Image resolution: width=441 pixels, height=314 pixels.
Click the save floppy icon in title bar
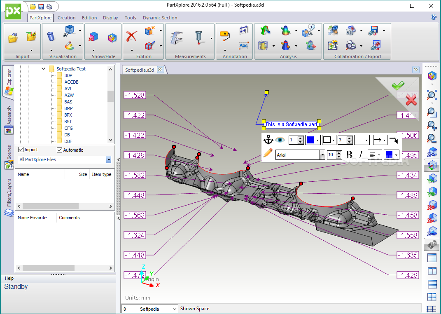(41, 7)
